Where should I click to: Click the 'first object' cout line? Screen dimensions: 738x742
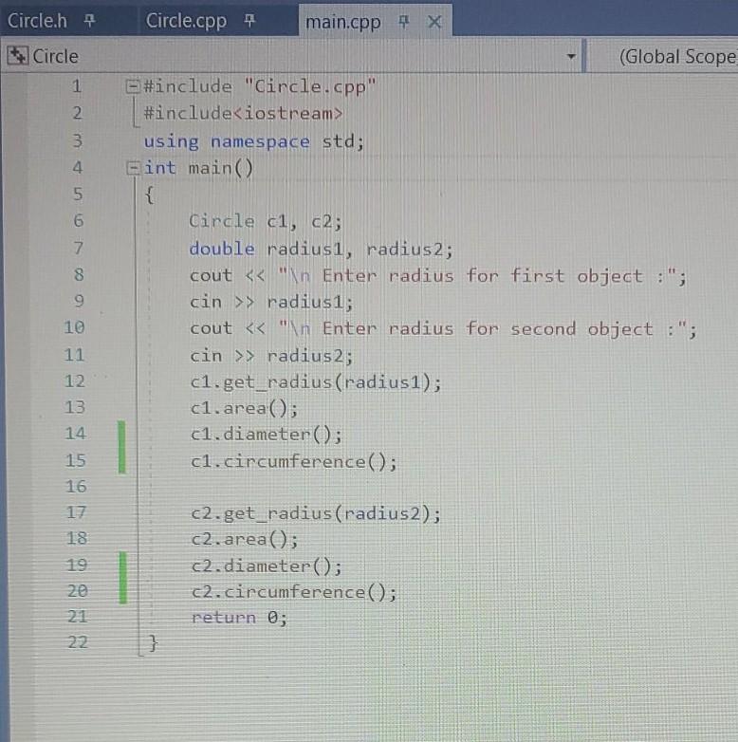(x=437, y=276)
